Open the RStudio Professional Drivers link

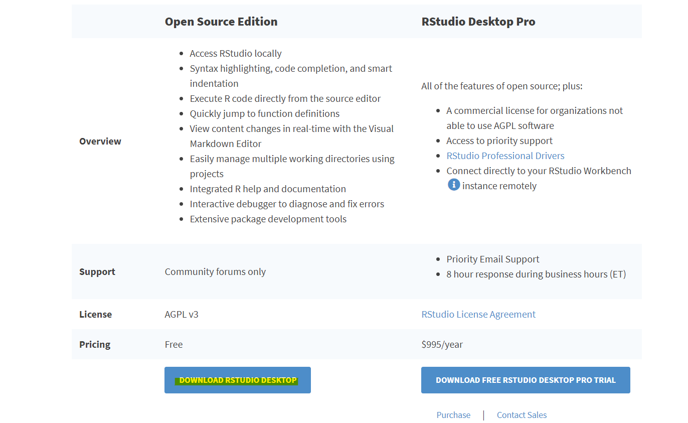[x=505, y=156]
